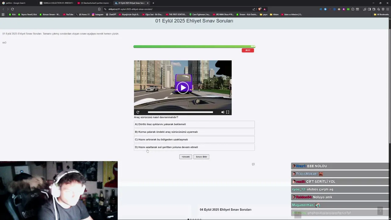Open the share icon in address bar
This screenshot has width=391, height=220.
click(254, 9)
